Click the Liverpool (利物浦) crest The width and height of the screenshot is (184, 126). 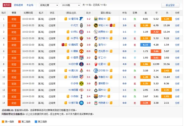tap(96, 103)
